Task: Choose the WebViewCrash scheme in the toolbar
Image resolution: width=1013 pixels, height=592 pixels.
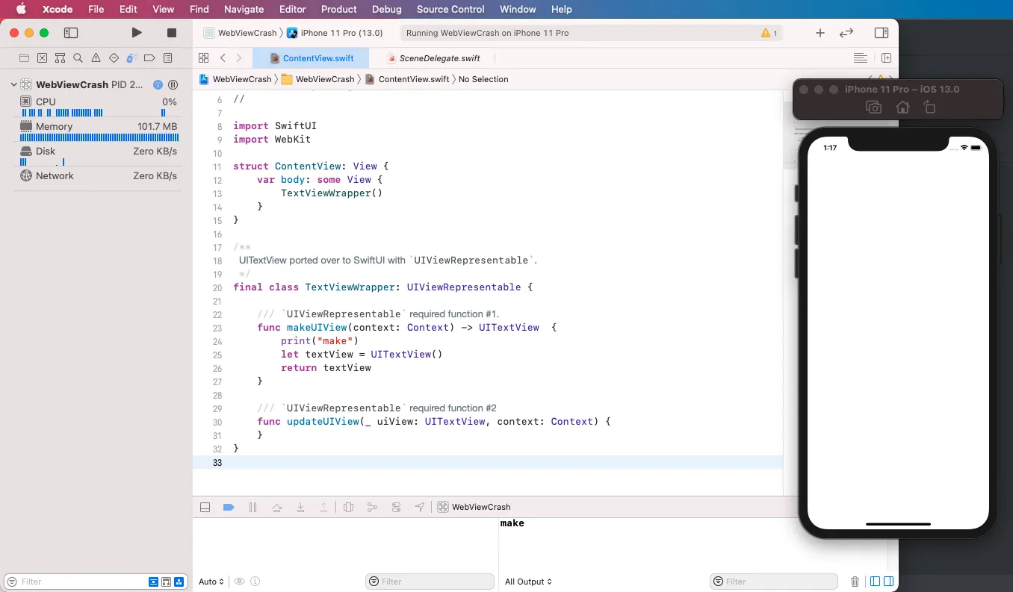Action: (x=241, y=33)
